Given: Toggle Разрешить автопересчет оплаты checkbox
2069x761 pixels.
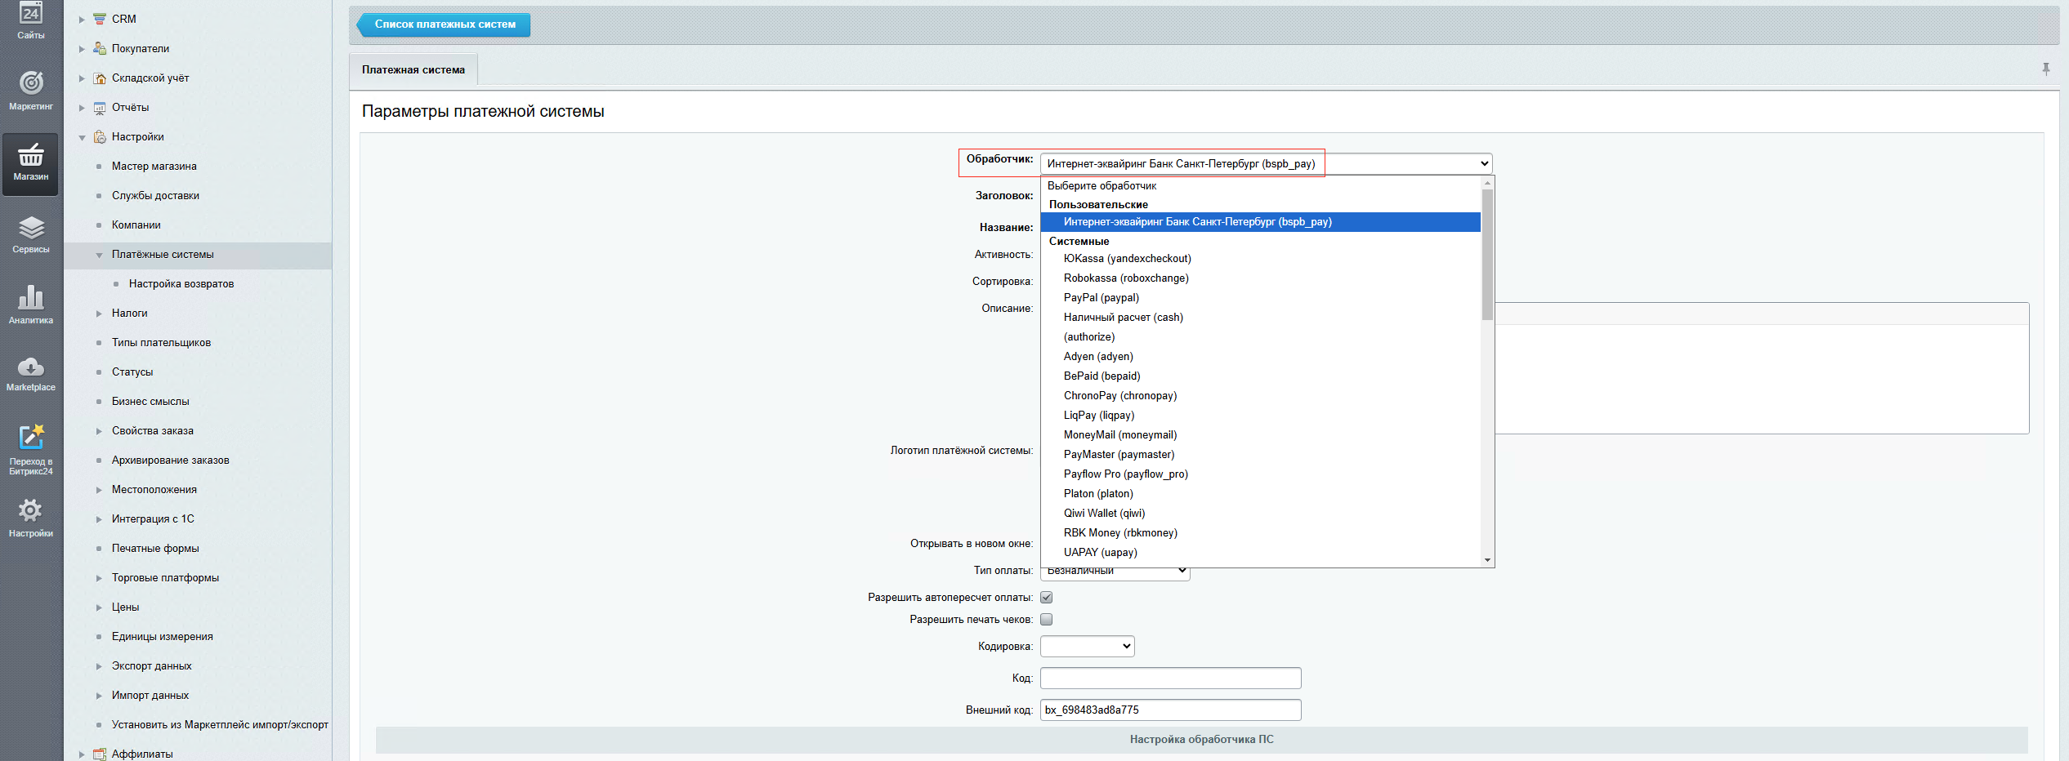Looking at the screenshot, I should tap(1046, 598).
